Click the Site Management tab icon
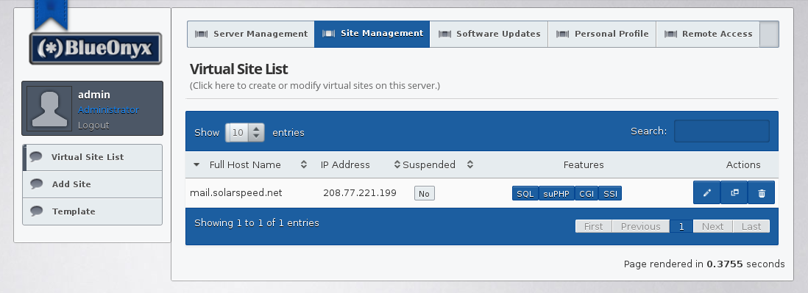Viewport: 808px width, 293px height. coord(328,34)
